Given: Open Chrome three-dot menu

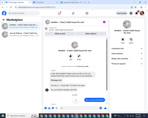Looking at the screenshot, I should coord(145,7).
